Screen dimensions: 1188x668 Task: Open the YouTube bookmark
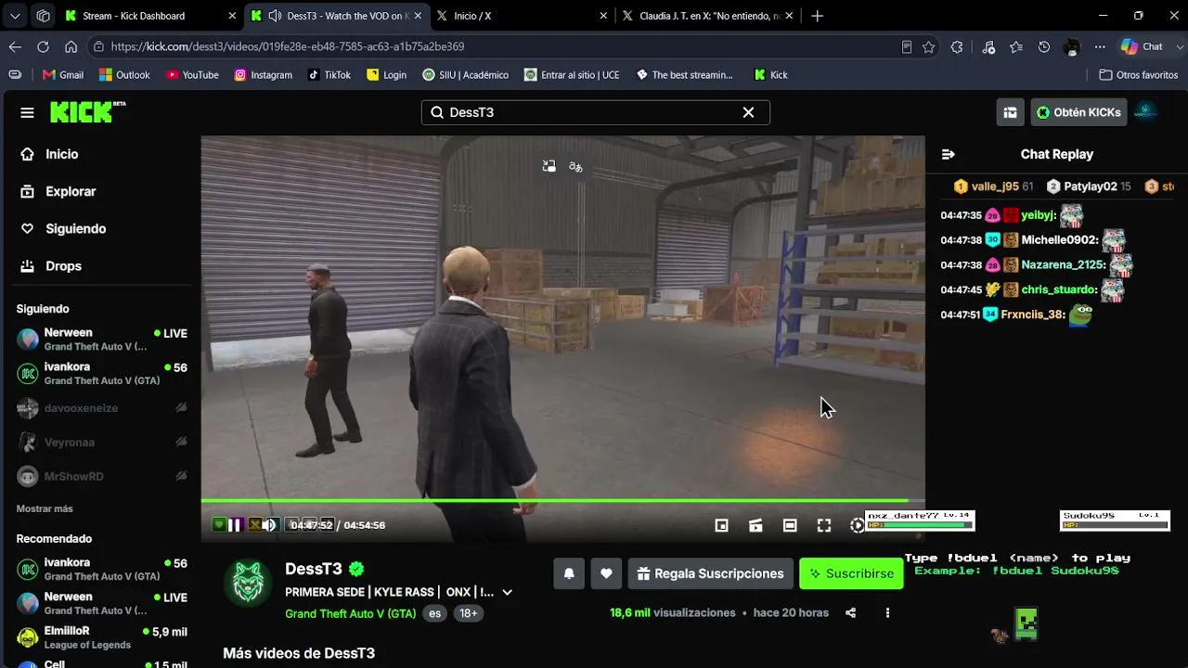tap(192, 75)
